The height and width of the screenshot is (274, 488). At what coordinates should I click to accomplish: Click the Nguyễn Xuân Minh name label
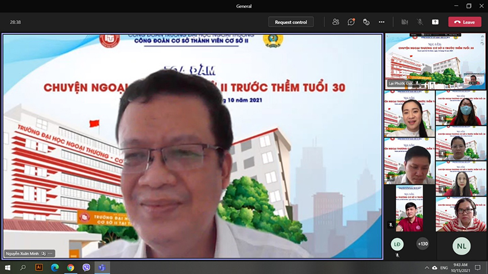(22, 253)
